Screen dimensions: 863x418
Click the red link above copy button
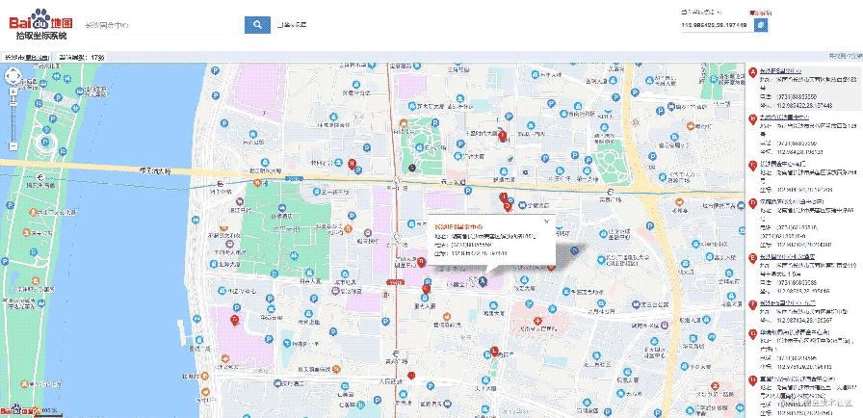tap(758, 13)
